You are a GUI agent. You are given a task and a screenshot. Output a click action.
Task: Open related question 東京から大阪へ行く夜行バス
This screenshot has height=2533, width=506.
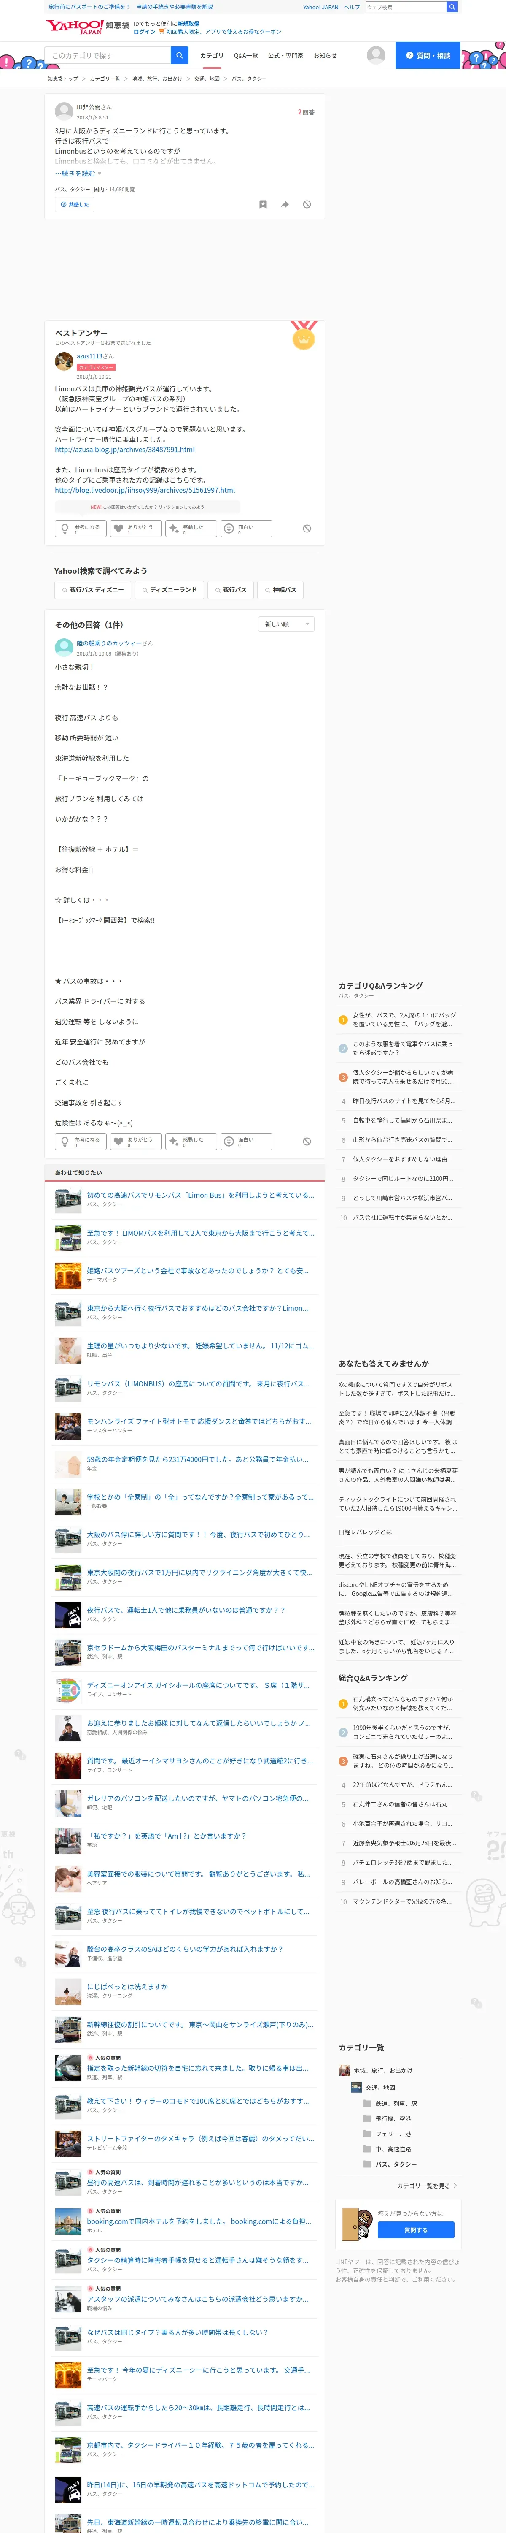[x=197, y=1308]
